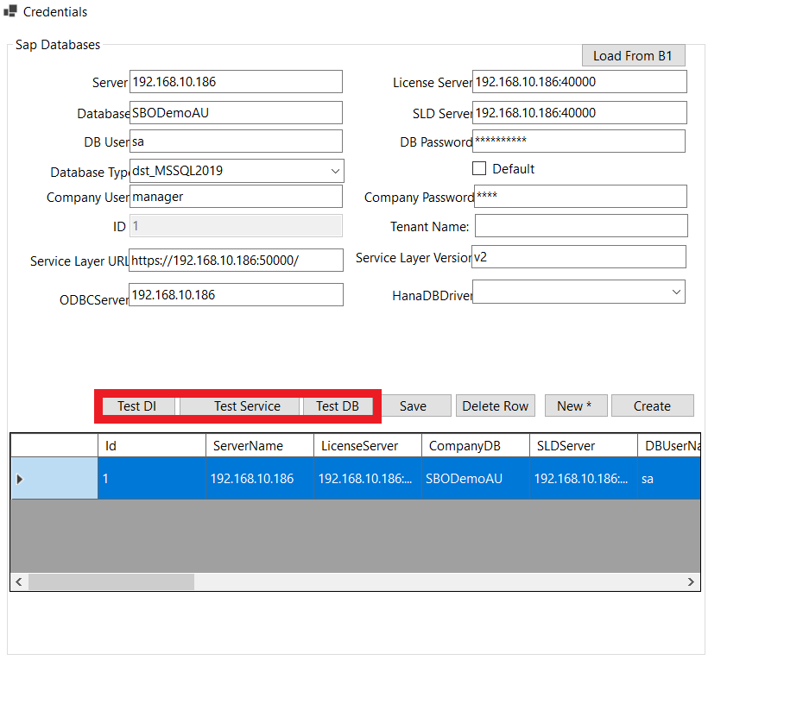Image resolution: width=803 pixels, height=704 pixels.
Task: Click the Id column header
Action: tap(152, 446)
